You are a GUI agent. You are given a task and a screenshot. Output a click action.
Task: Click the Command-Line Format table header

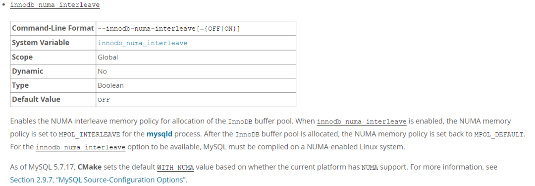click(53, 28)
